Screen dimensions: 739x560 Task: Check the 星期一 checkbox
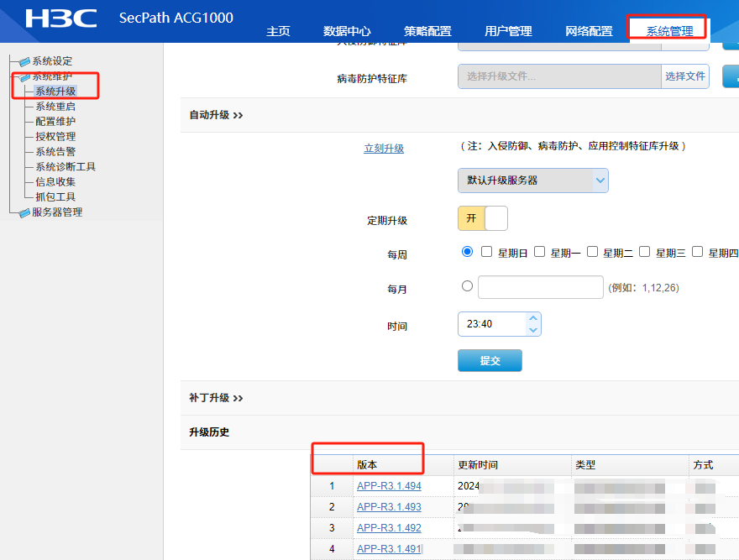(539, 252)
